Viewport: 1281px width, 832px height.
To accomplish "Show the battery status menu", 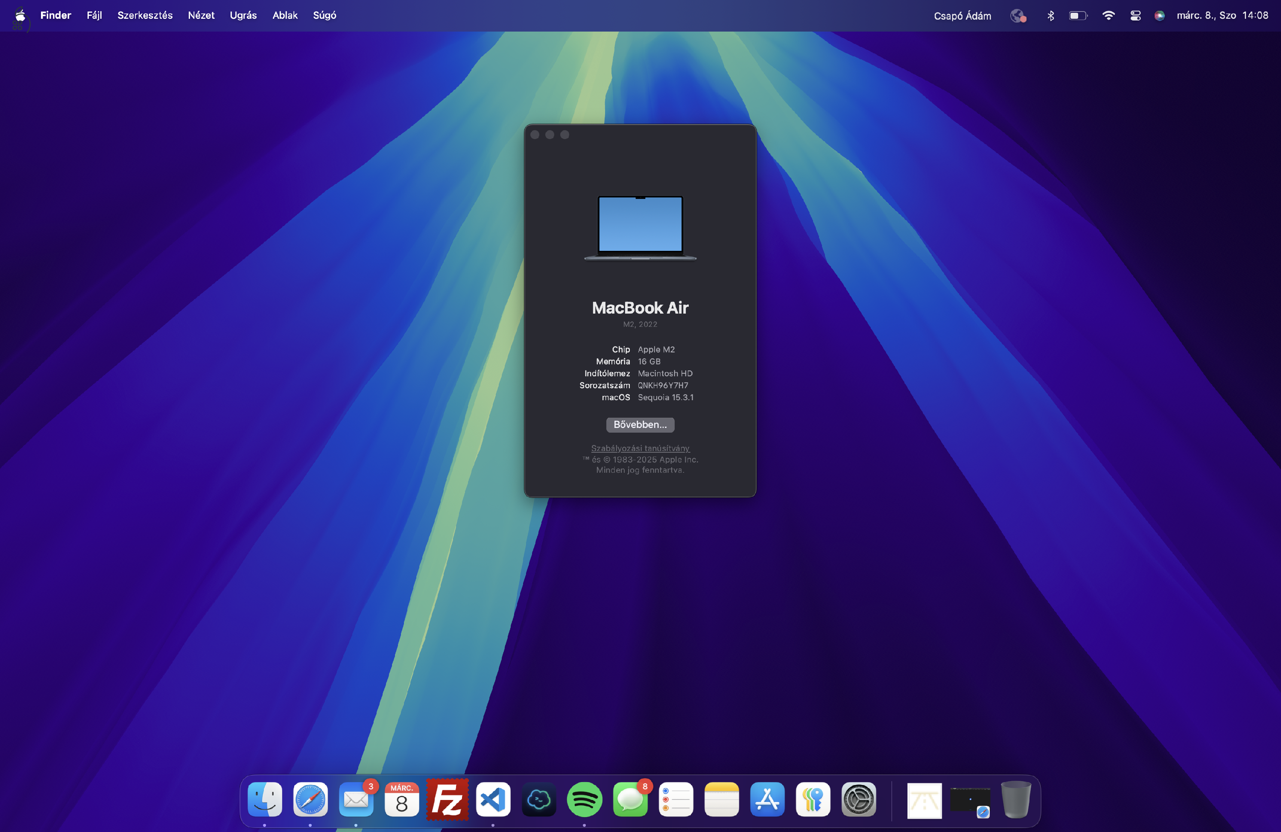I will (x=1078, y=16).
